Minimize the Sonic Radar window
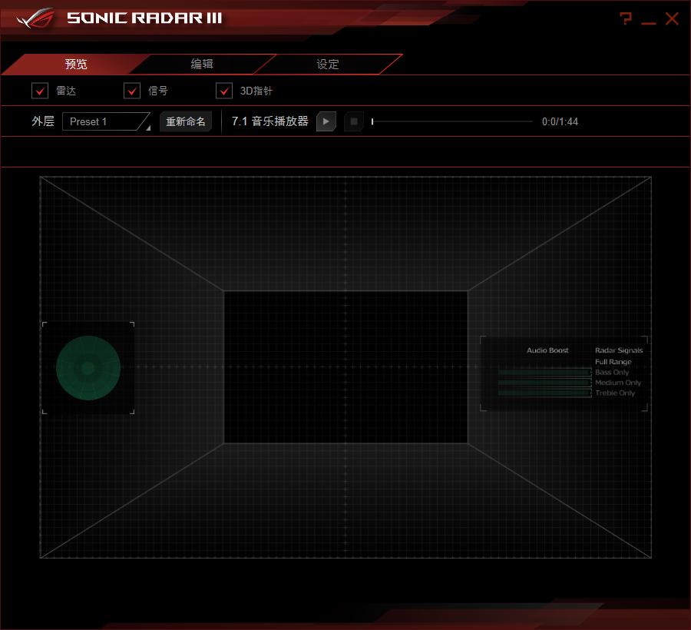The height and width of the screenshot is (630, 691). (x=648, y=22)
